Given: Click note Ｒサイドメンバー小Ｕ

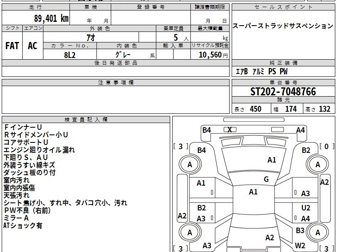Looking at the screenshot, I should coord(36,135).
